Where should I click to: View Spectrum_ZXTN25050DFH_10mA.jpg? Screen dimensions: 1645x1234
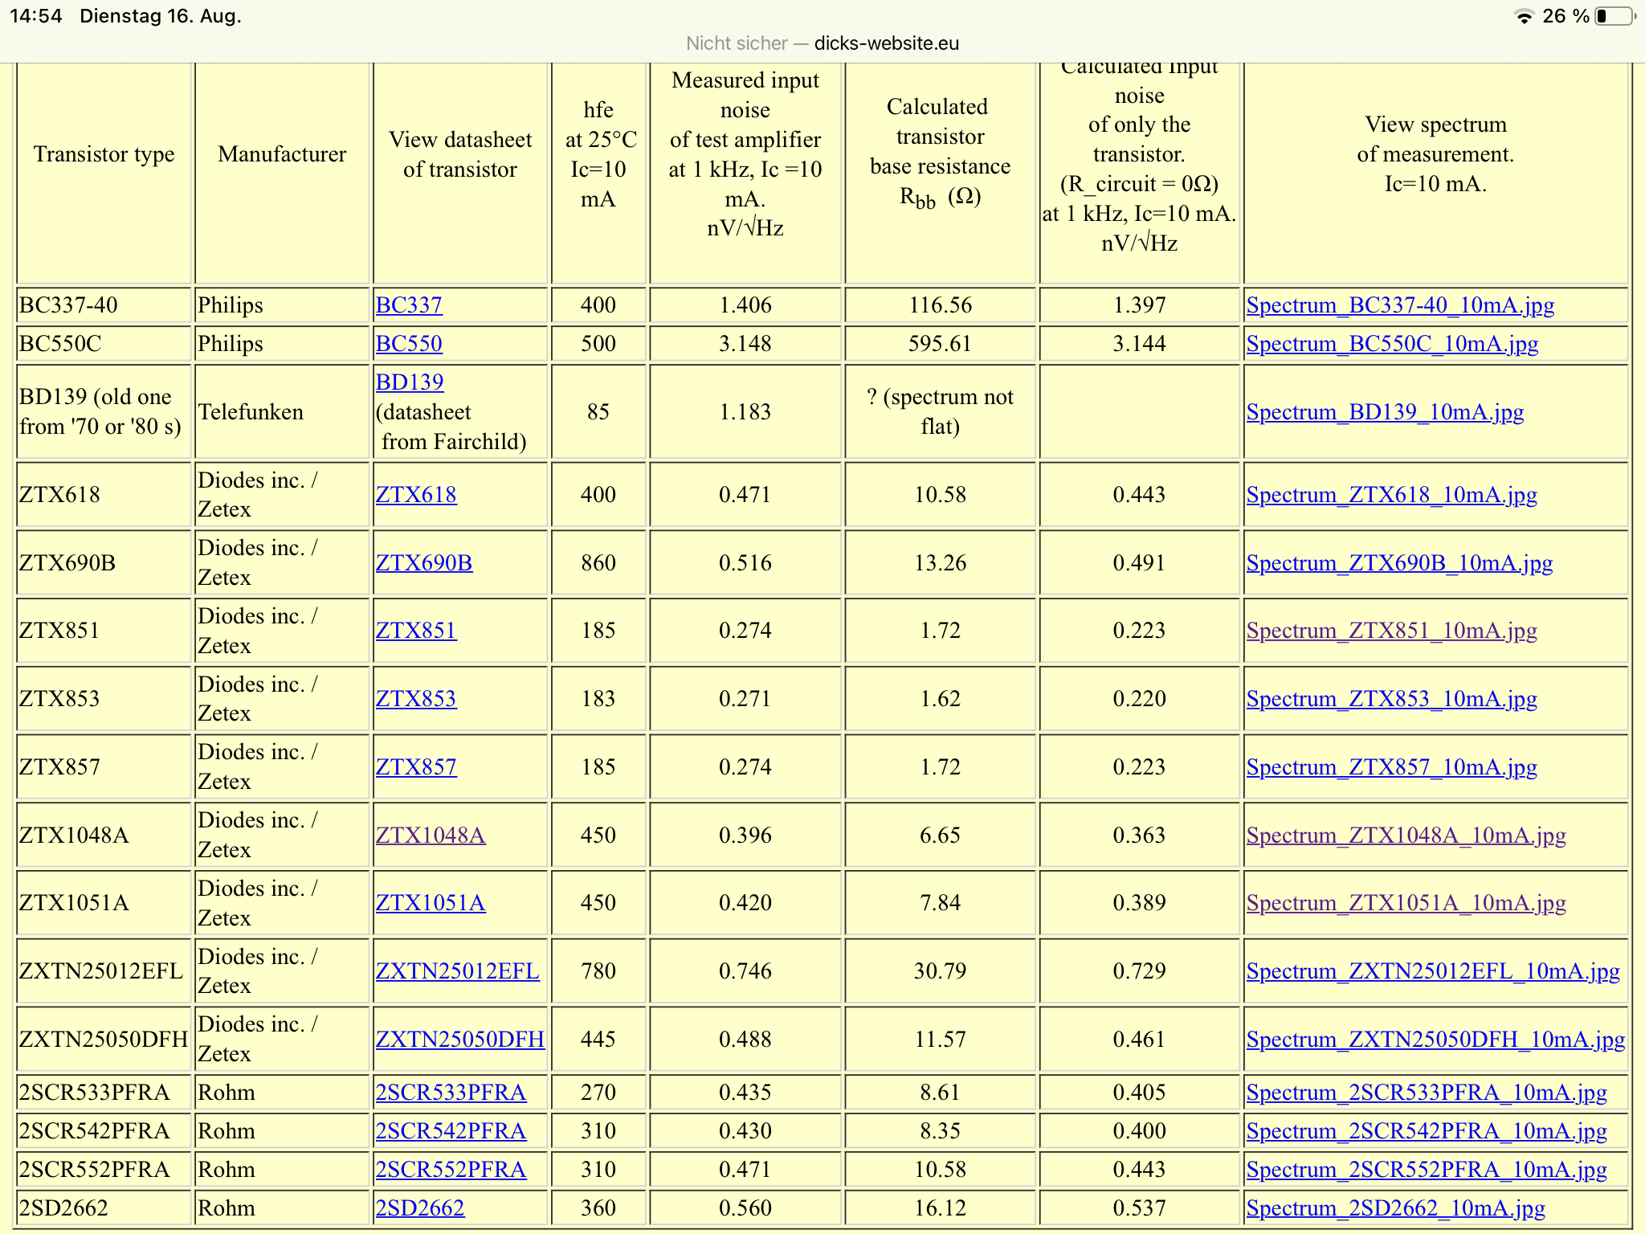pos(1436,1040)
